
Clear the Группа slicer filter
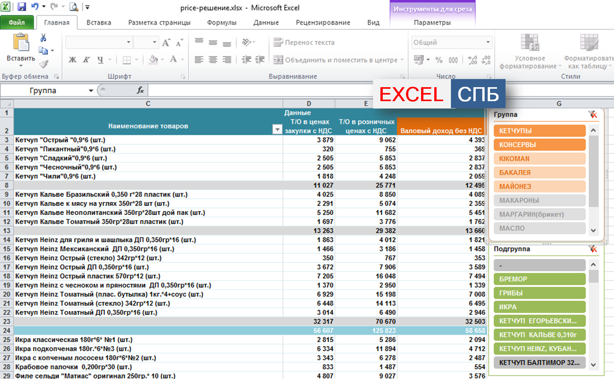coord(592,114)
